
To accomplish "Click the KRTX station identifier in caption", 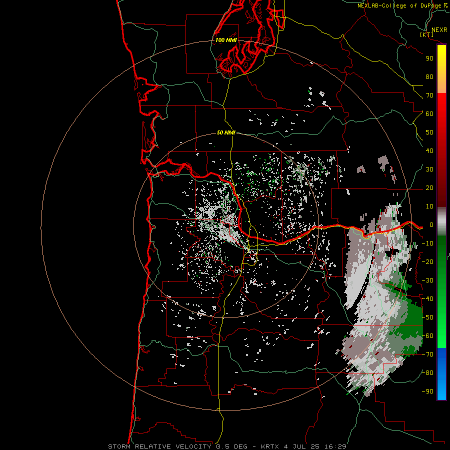I will coord(271,446).
